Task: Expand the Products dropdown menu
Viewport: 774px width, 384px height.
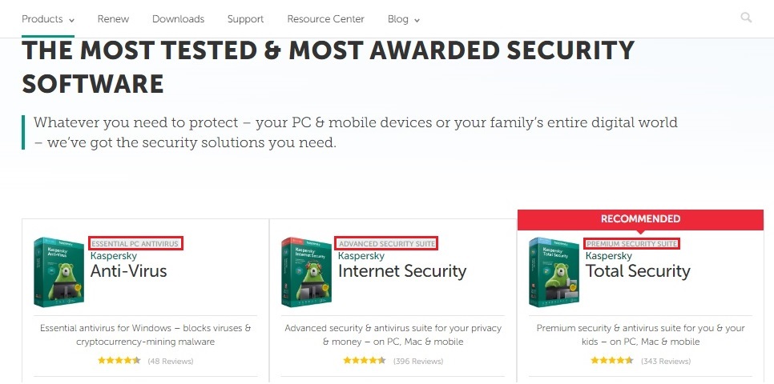Action: pos(48,18)
